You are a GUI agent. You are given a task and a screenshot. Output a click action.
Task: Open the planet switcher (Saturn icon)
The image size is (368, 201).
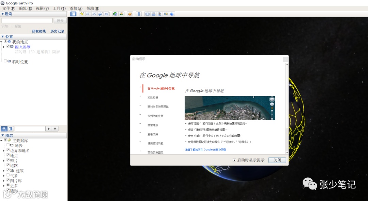130,14
